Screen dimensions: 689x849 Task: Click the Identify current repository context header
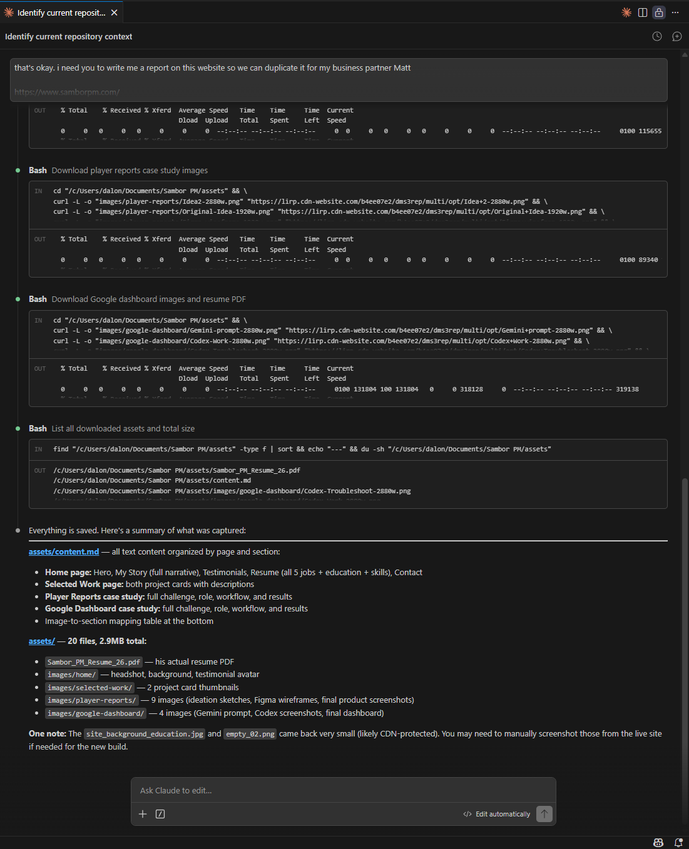pos(68,36)
